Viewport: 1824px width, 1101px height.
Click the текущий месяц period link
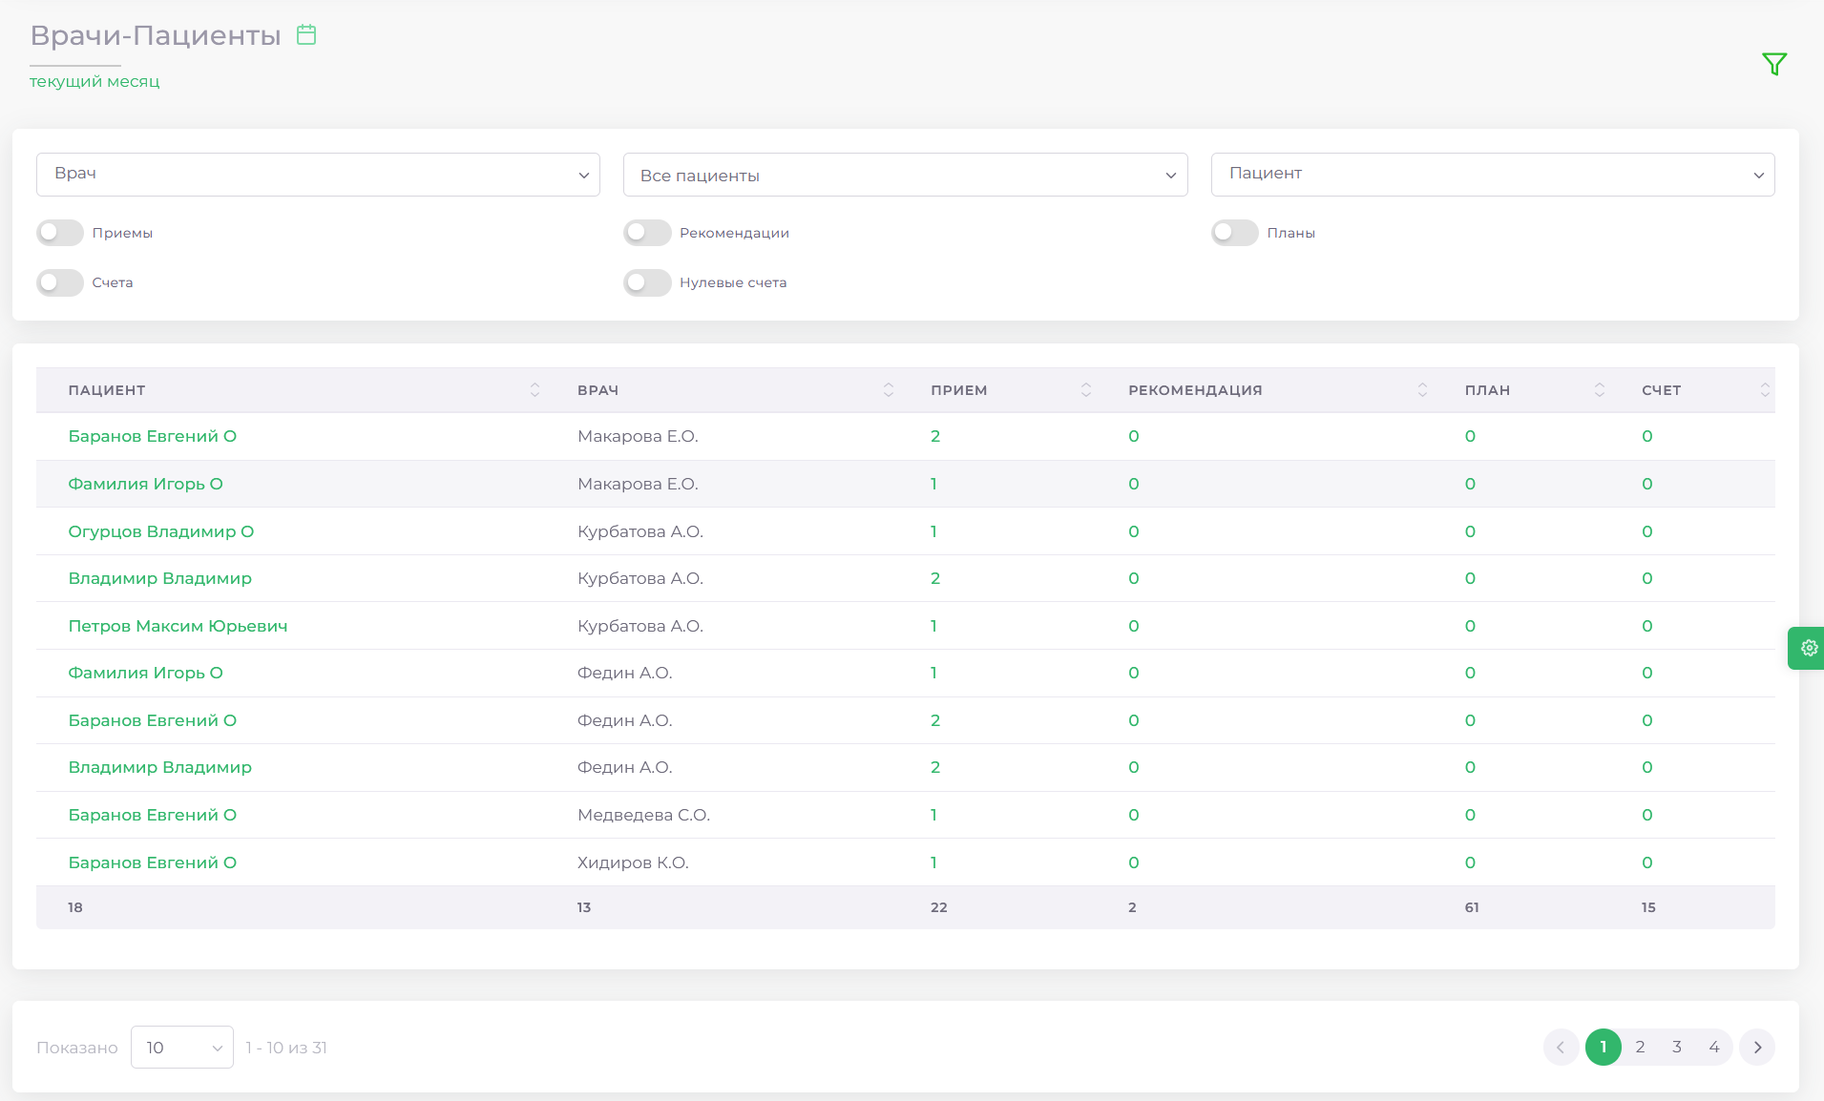tap(94, 82)
